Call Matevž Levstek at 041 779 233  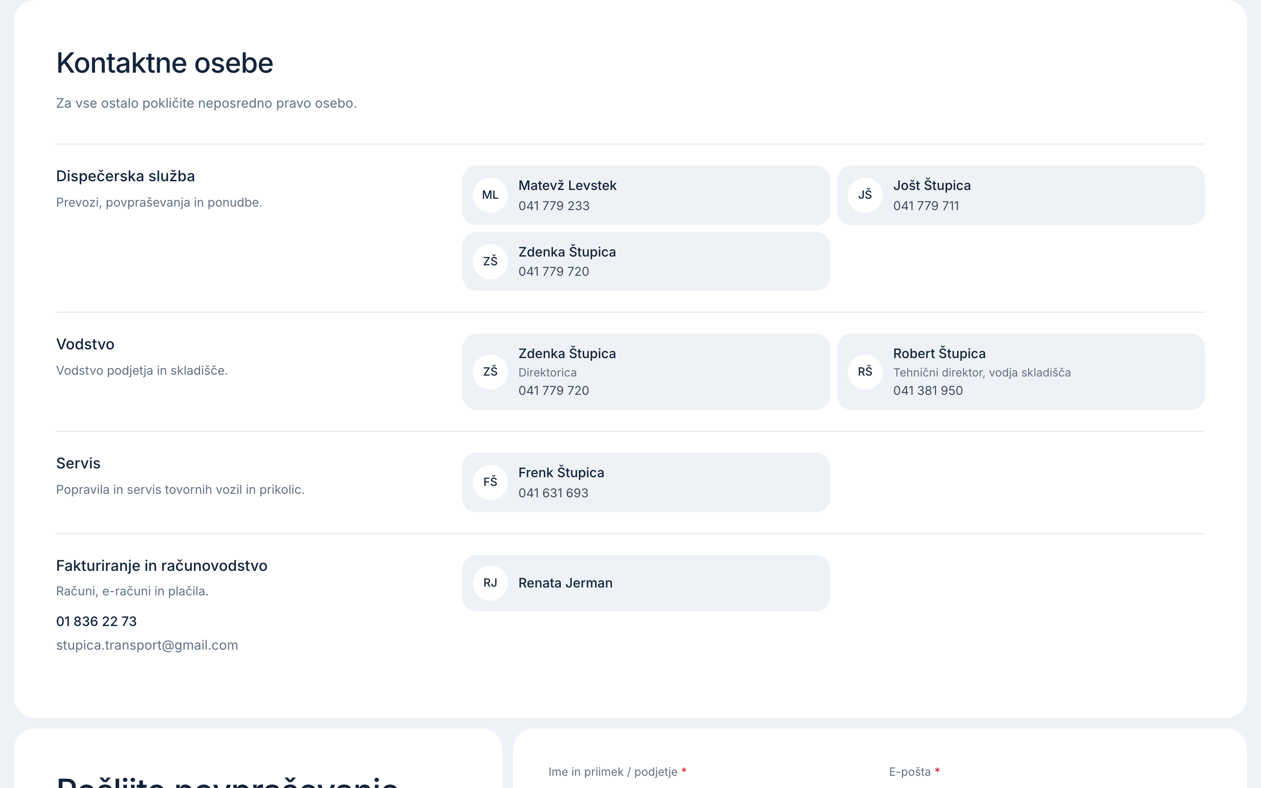(x=554, y=206)
